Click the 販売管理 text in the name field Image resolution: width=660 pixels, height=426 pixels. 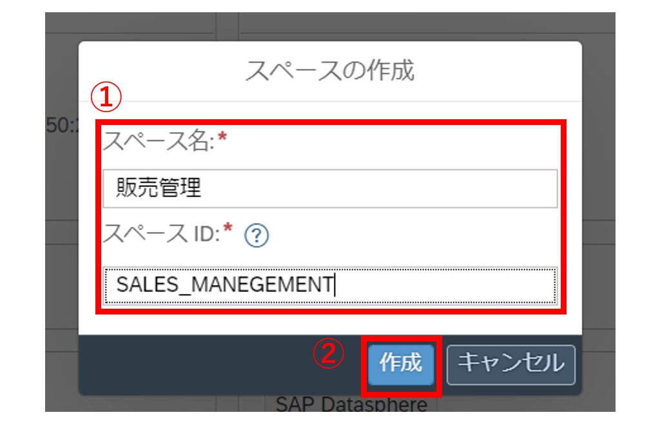point(159,188)
